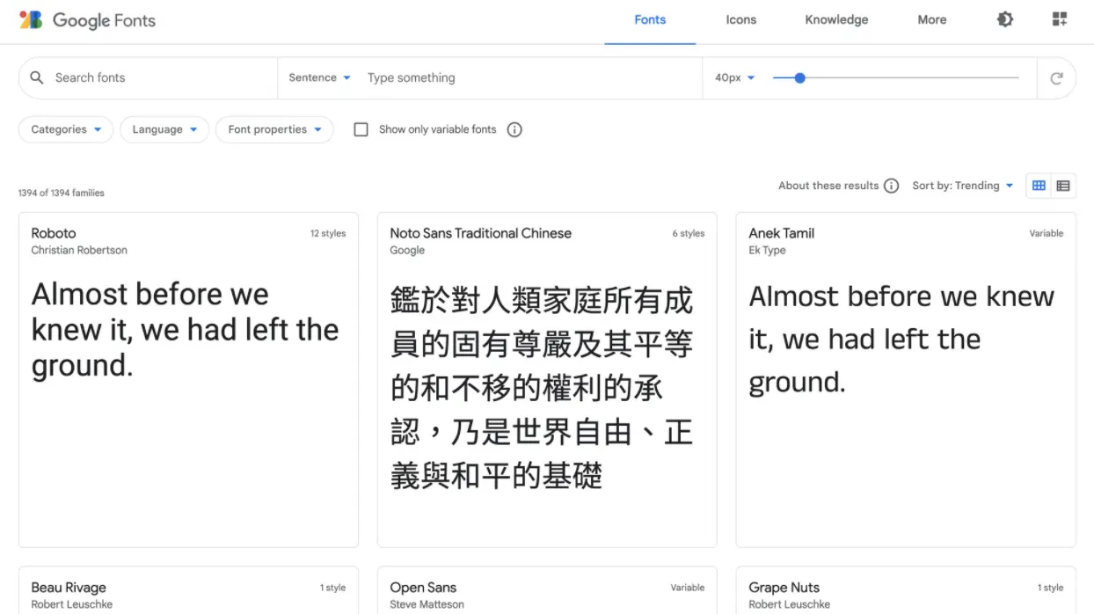Image resolution: width=1094 pixels, height=614 pixels.
Task: Toggle the dark theme icon
Action: point(1004,19)
